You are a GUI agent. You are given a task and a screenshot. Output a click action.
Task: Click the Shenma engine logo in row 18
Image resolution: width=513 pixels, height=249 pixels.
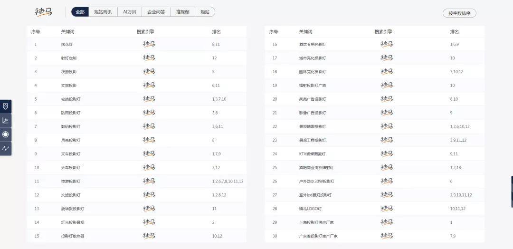tap(387, 72)
